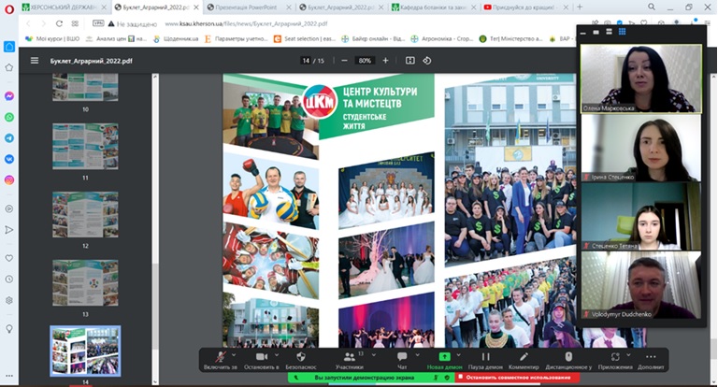Select Олена Марковська video tile
The height and width of the screenshot is (387, 718).
coord(641,79)
